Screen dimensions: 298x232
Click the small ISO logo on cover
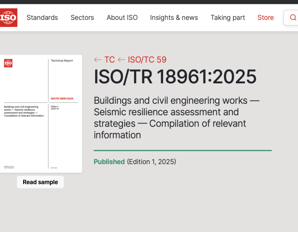point(8,63)
